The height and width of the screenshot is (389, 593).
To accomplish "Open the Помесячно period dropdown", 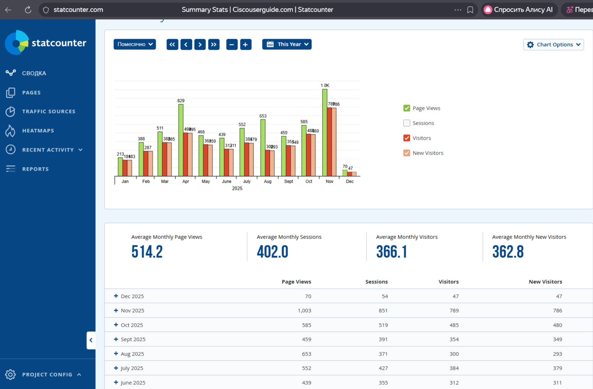I will 135,44.
